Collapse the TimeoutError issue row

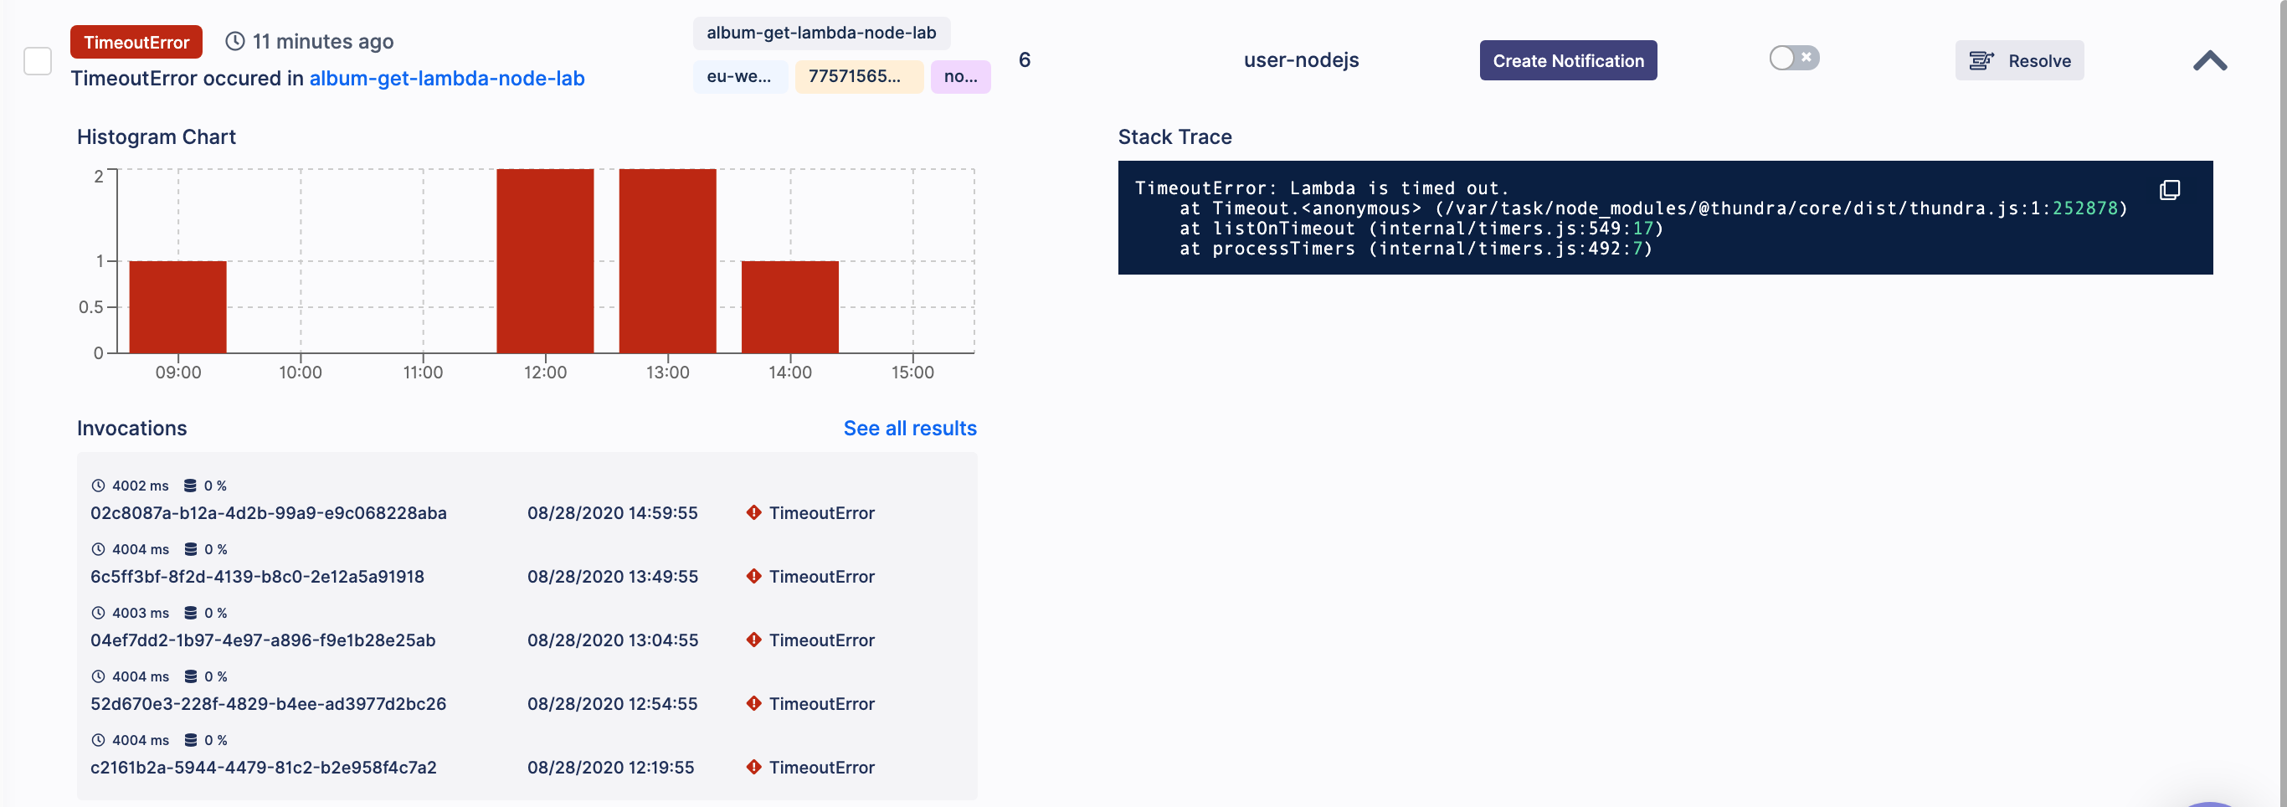(2209, 60)
